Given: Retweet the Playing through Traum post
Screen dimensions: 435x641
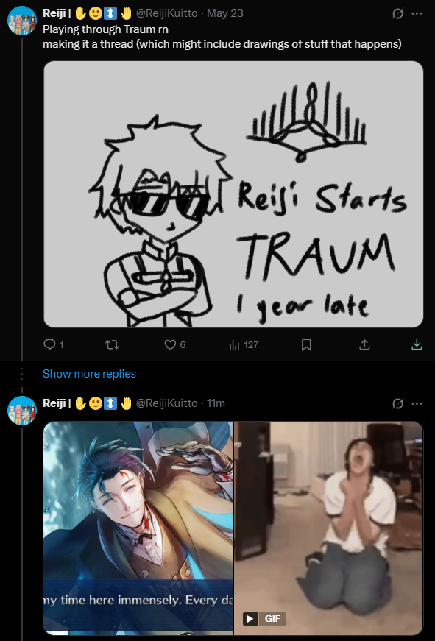Looking at the screenshot, I should [112, 345].
